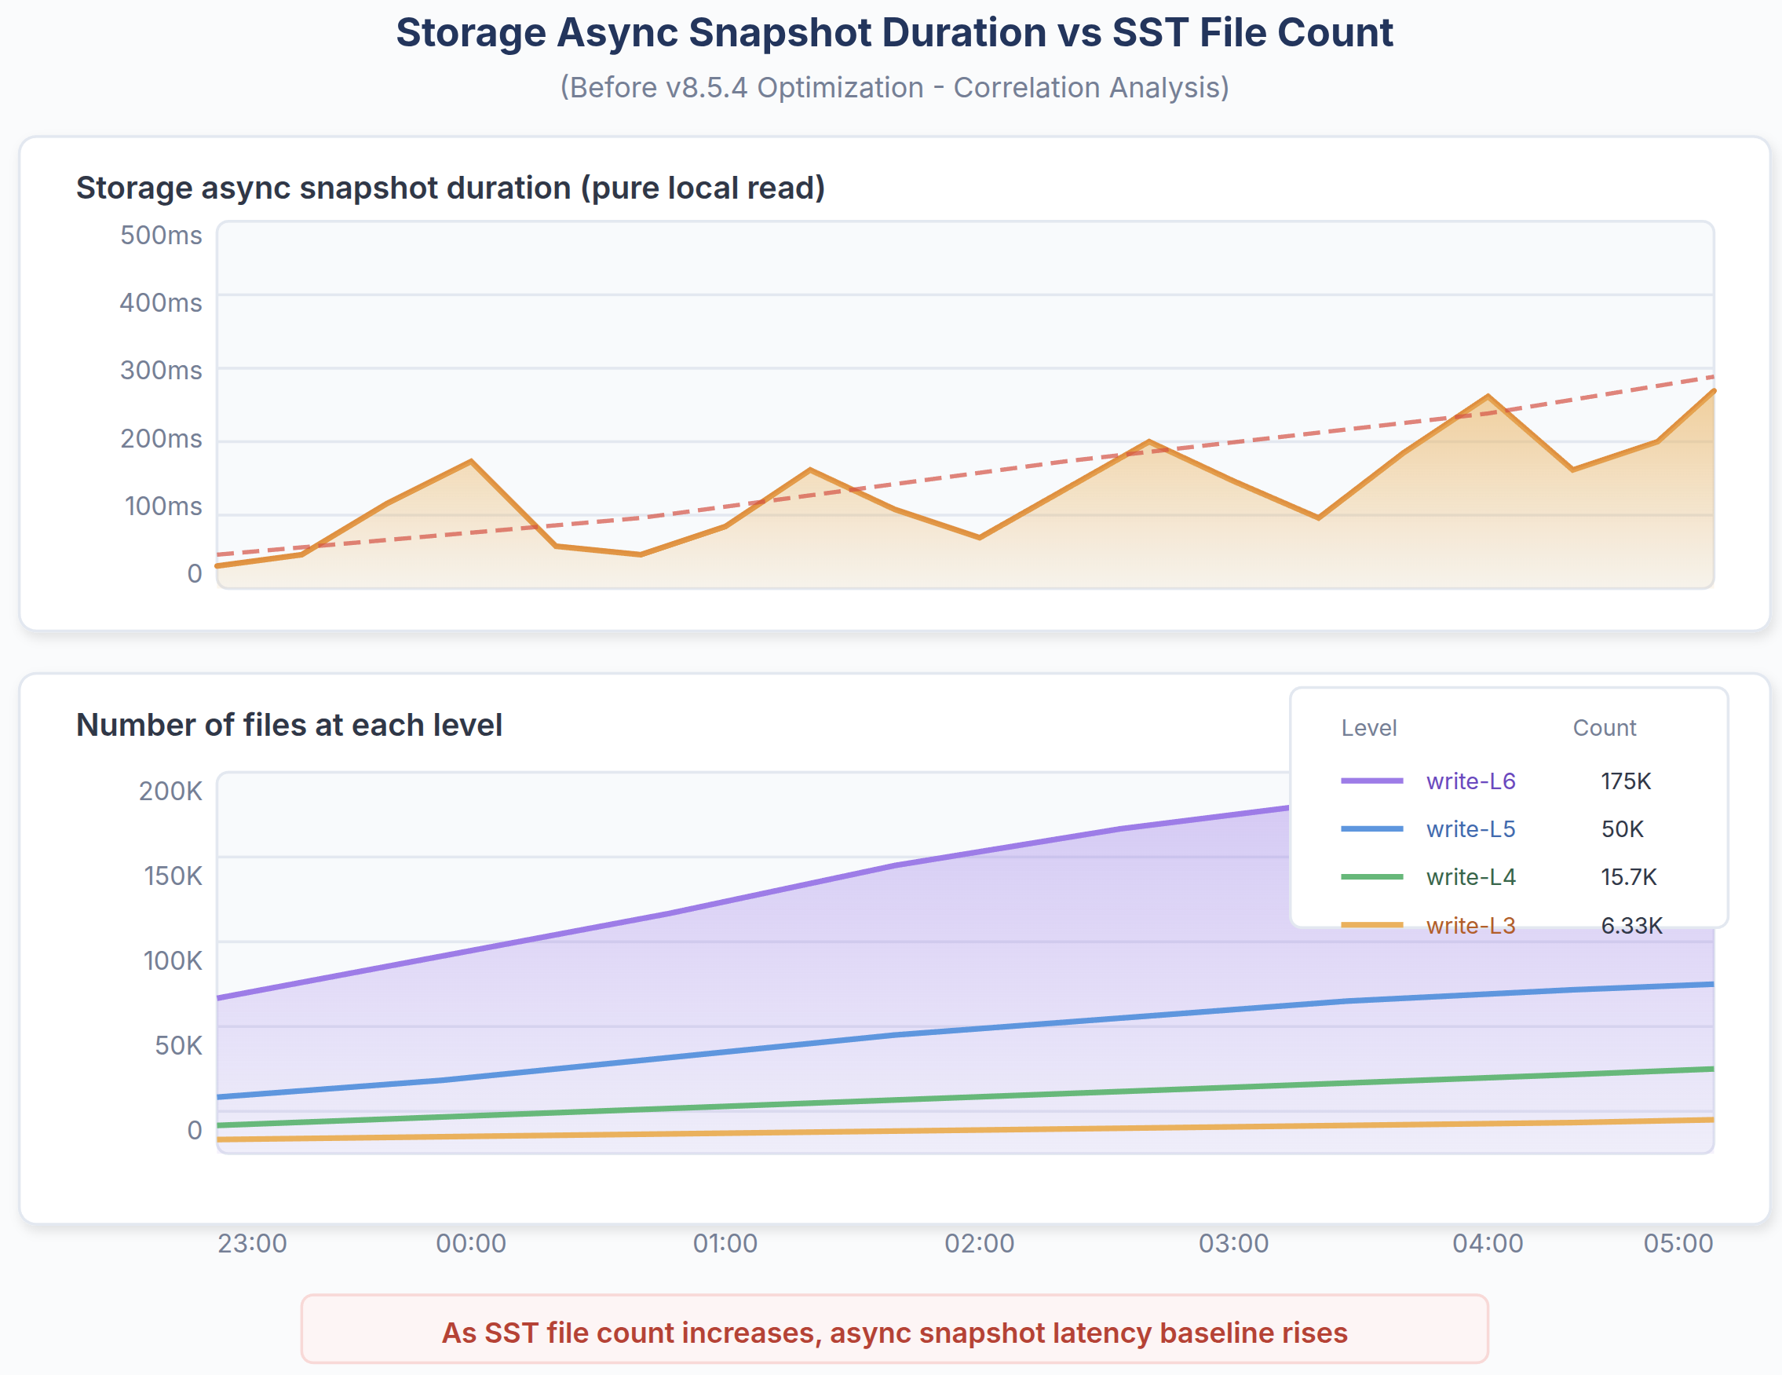This screenshot has width=1782, height=1375.
Task: Click the Level column header in legend
Action: 1368,728
